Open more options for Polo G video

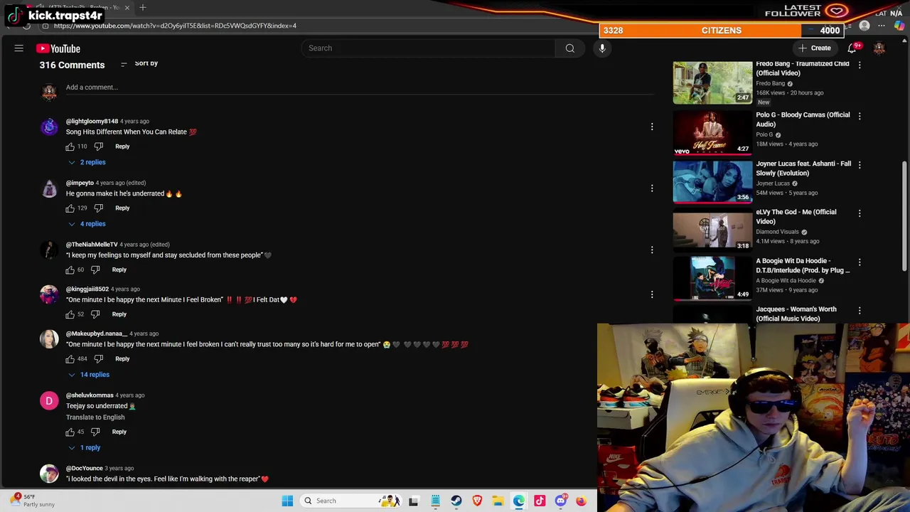860,116
